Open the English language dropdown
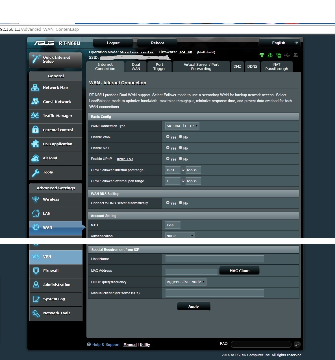The height and width of the screenshot is (360, 335). pos(279,43)
